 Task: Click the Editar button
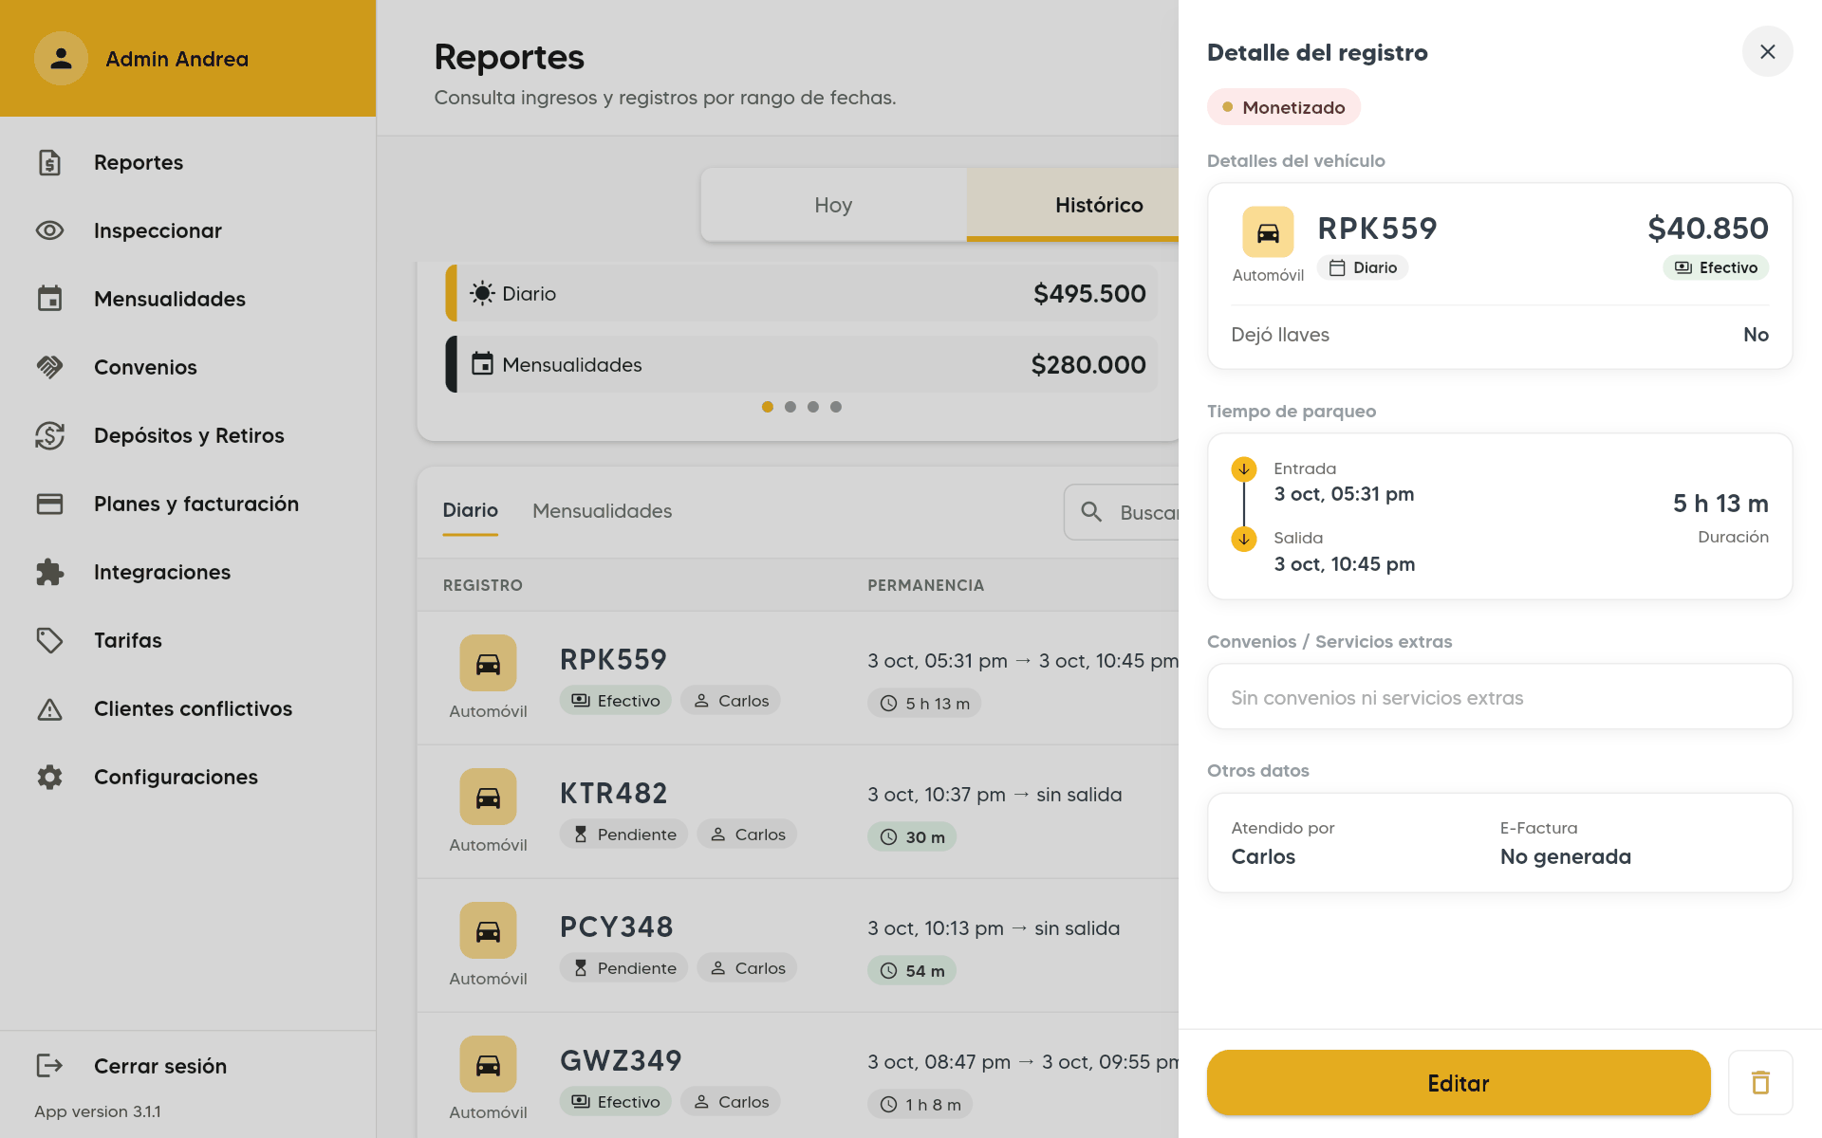(1458, 1082)
